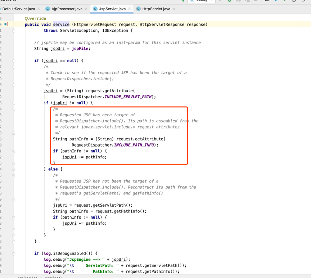Open the HttpServlet.java tab

(x=156, y=9)
